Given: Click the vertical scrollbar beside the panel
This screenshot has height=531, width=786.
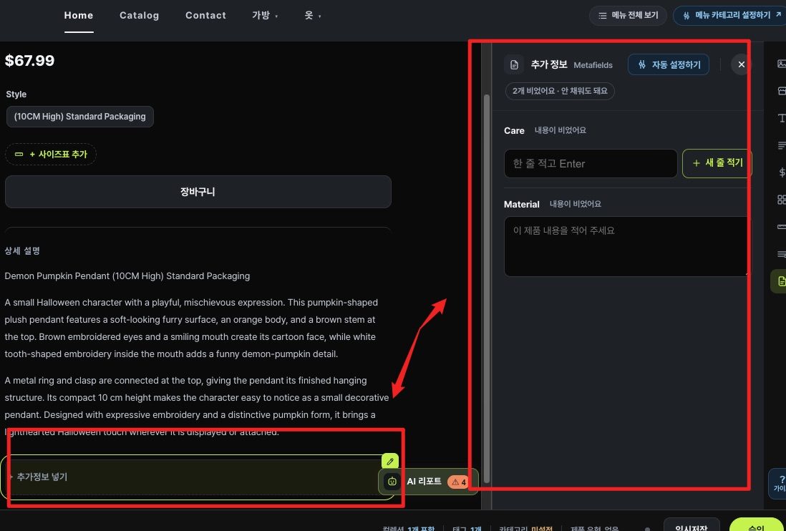Looking at the screenshot, I should tap(486, 288).
